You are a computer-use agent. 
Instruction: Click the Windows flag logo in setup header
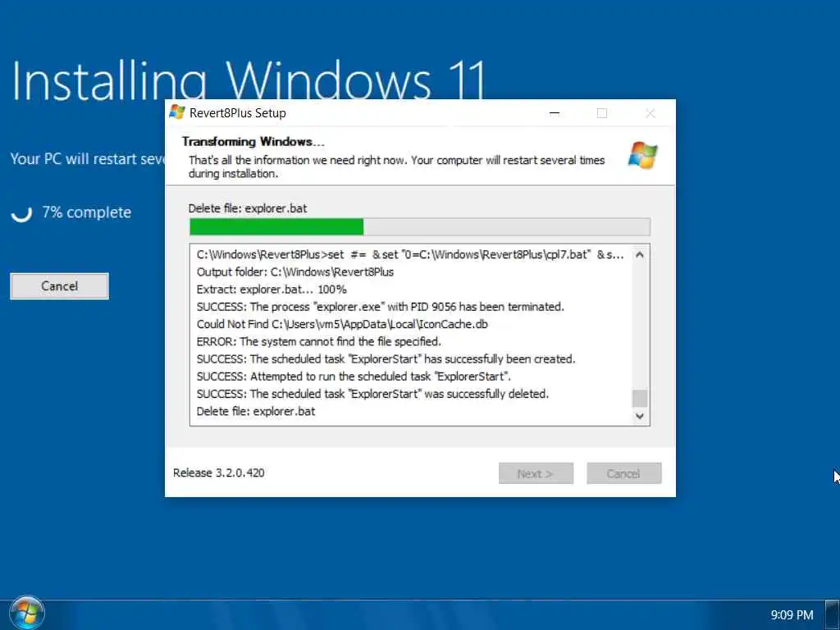643,155
